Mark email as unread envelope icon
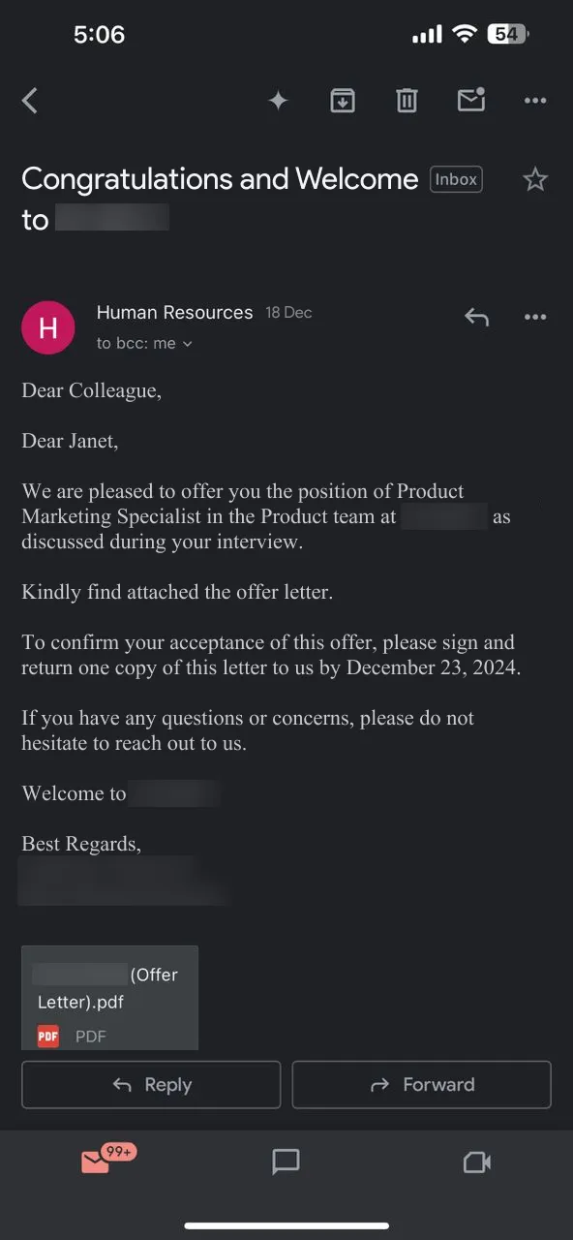 [x=471, y=99]
